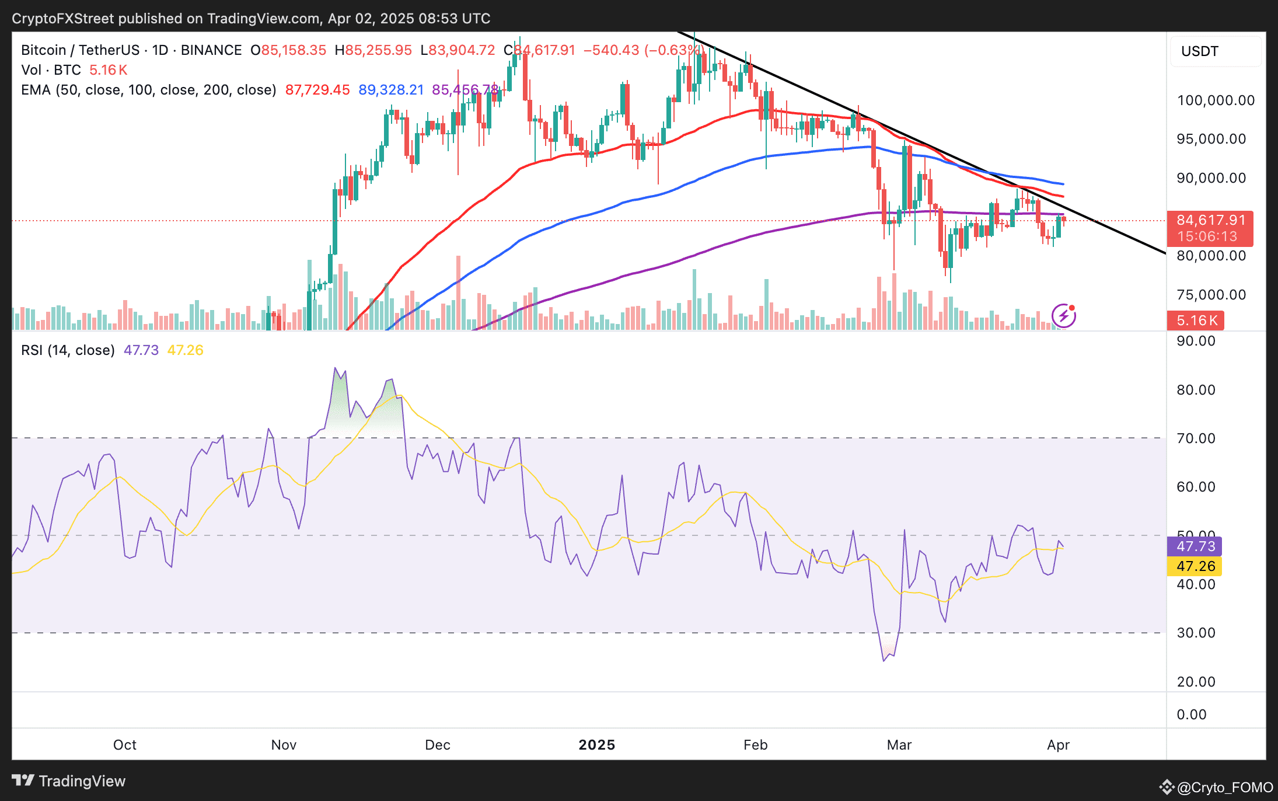Toggle the EMA (50, 100, 200) legend
This screenshot has width=1278, height=801.
click(148, 90)
